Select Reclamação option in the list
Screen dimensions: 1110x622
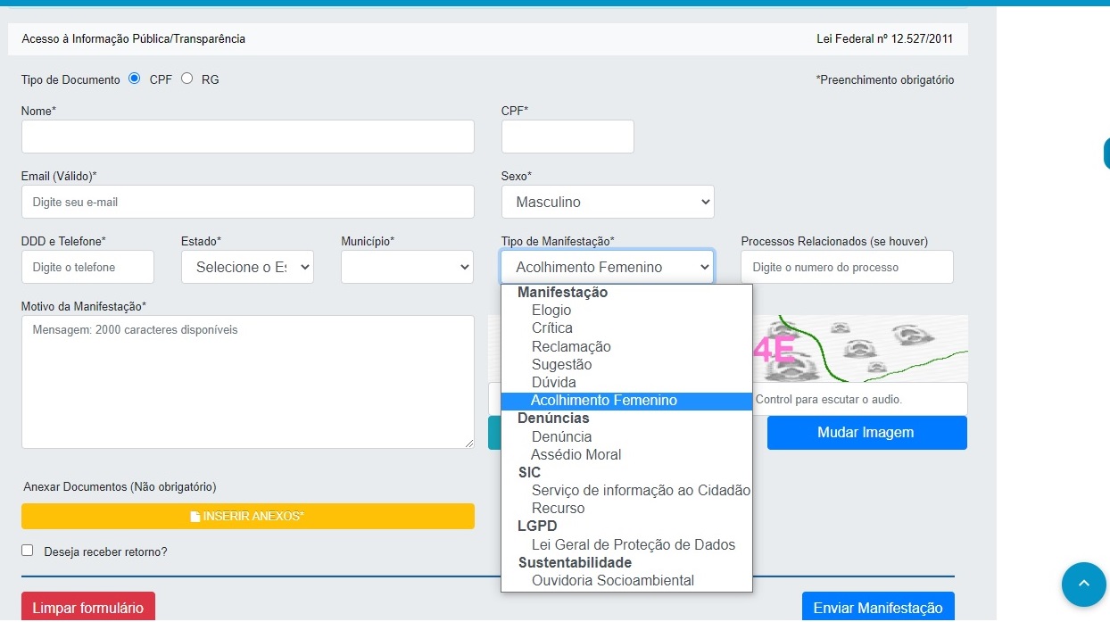[x=571, y=346]
